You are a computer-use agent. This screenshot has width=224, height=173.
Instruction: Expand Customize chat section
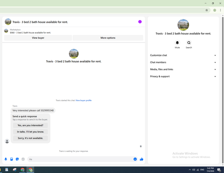(x=183, y=55)
